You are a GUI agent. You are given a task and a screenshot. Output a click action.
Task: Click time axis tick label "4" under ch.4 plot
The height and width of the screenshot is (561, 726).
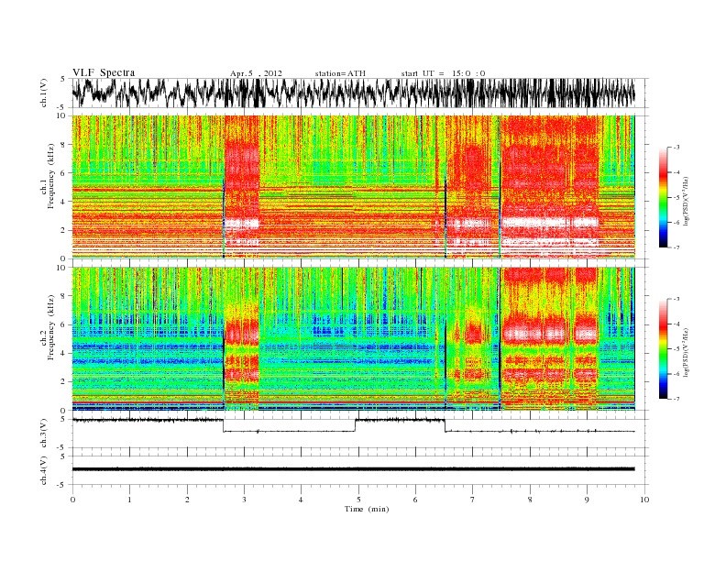pos(301,500)
